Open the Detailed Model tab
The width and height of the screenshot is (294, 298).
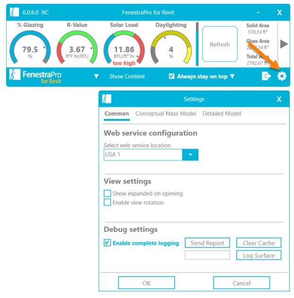[222, 114]
